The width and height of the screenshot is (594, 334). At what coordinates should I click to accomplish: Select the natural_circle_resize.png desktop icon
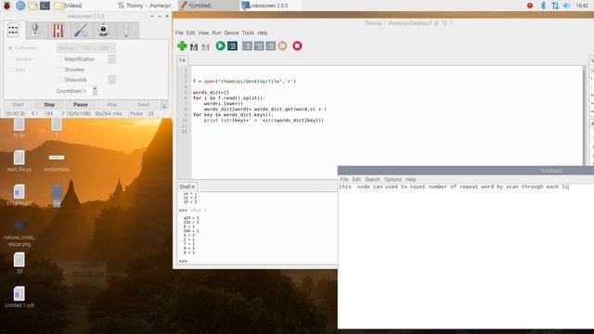[19, 233]
